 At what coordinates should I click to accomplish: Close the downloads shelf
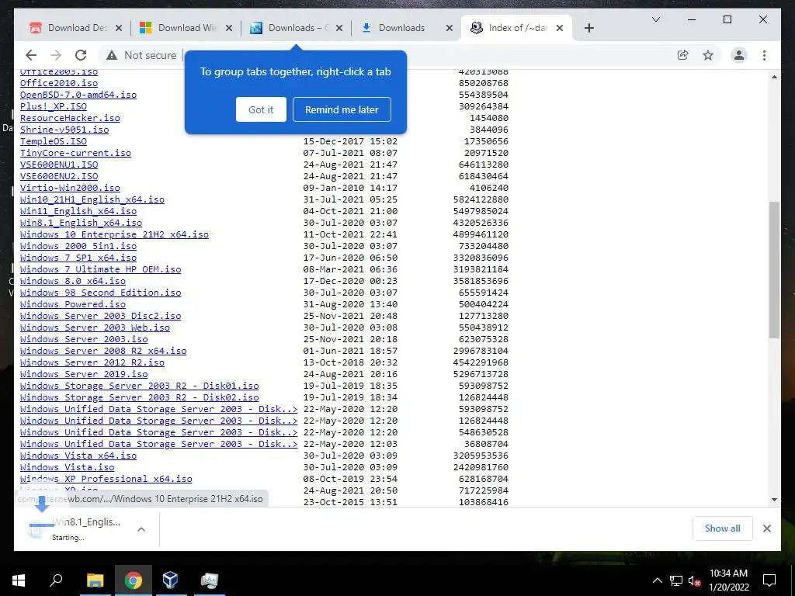pyautogui.click(x=767, y=528)
